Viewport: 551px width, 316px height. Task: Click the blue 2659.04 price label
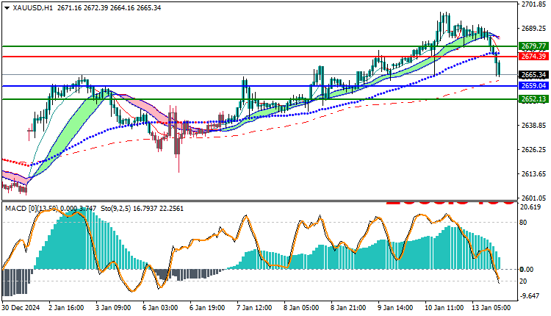[533, 86]
